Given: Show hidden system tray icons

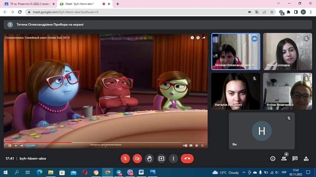Looking at the screenshot, I should coord(244,172).
